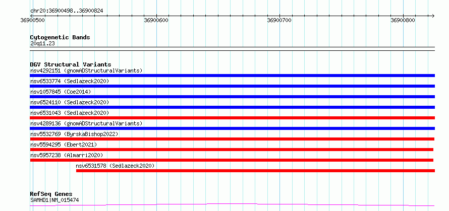The image size is (449, 211).
Task: Click the black cytogenetic band bar
Action: (232, 49)
